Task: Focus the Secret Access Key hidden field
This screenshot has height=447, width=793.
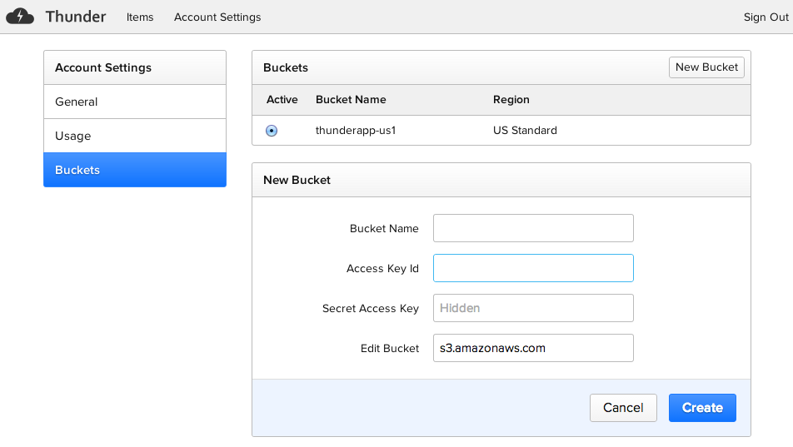Action: 533,308
